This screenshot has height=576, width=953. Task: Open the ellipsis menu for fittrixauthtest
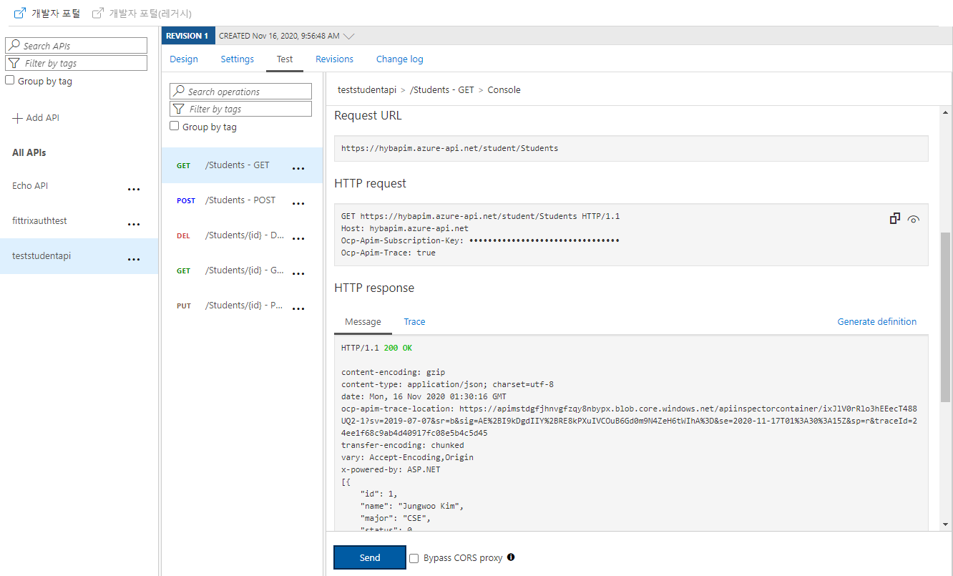pos(134,225)
